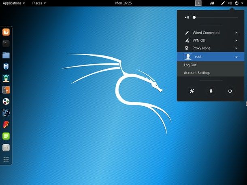Open the grey tweak tool icon in dock

(6, 148)
